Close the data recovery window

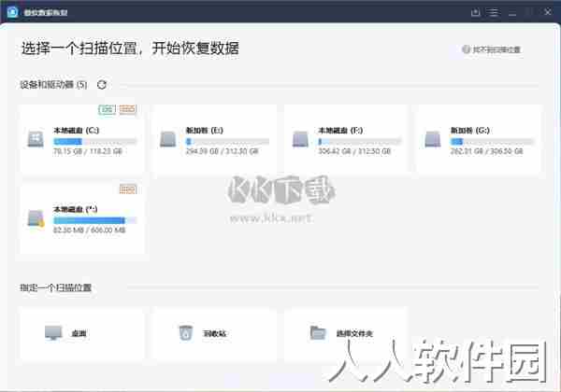point(547,12)
